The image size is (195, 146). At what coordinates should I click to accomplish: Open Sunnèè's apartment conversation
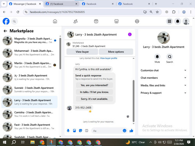tap(29, 90)
